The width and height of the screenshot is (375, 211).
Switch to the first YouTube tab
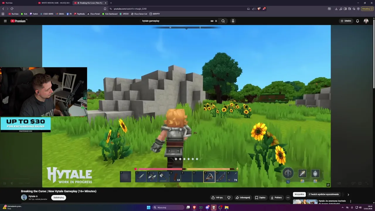[18, 3]
